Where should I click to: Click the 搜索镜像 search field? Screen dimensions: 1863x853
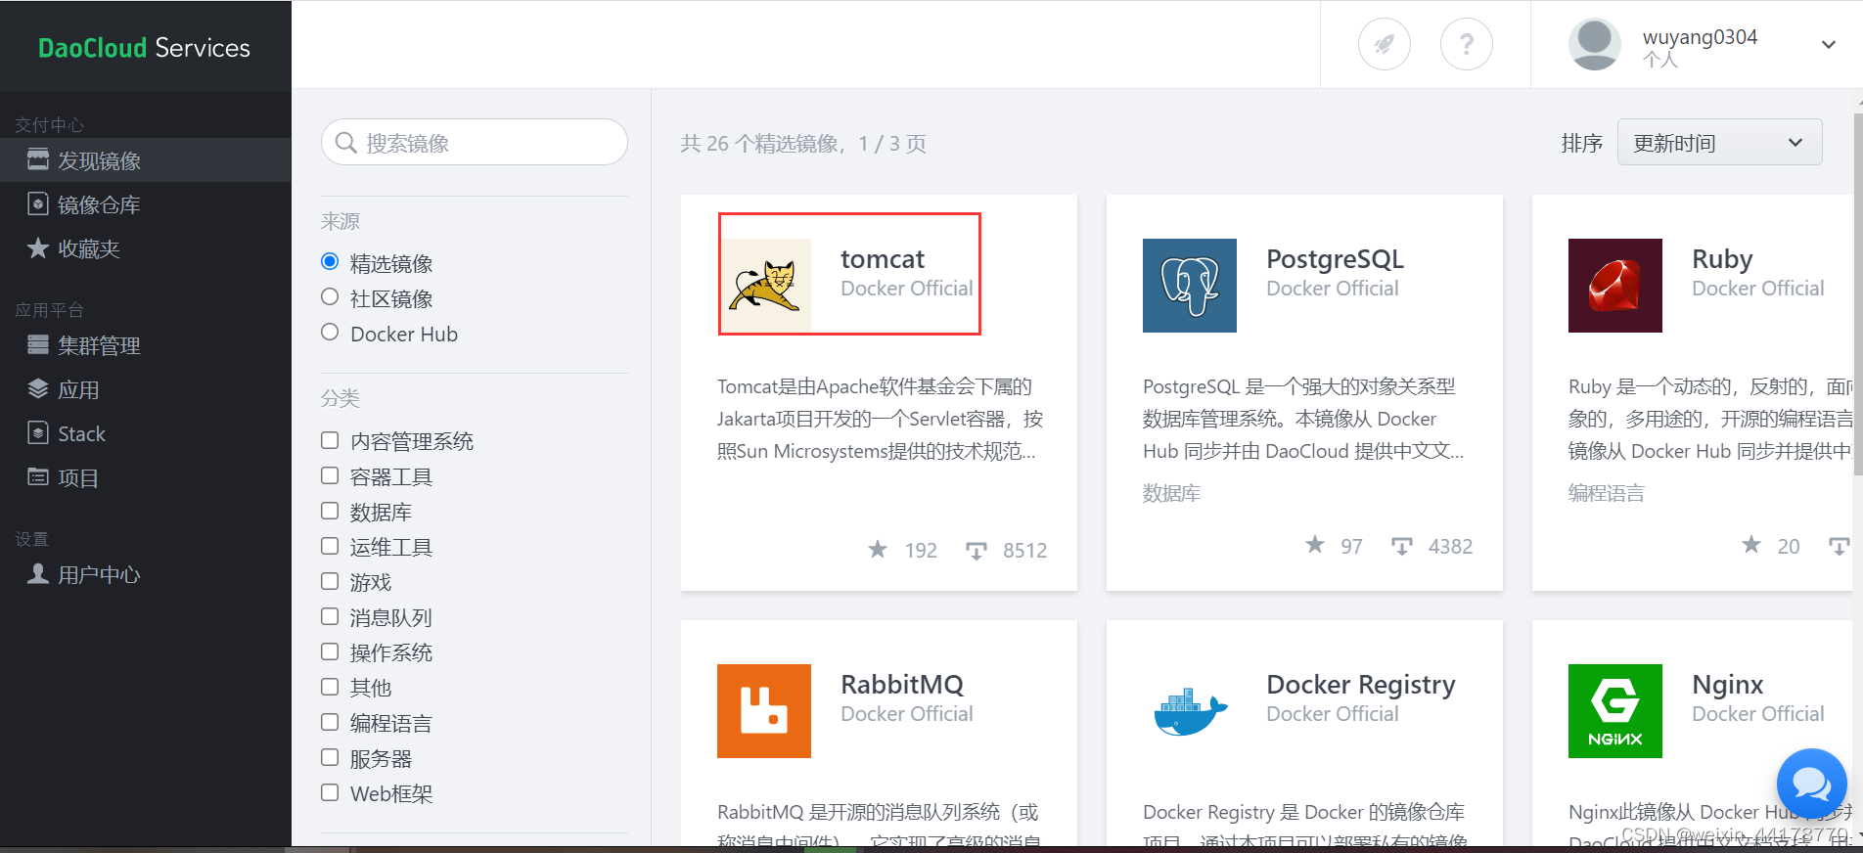pyautogui.click(x=475, y=143)
